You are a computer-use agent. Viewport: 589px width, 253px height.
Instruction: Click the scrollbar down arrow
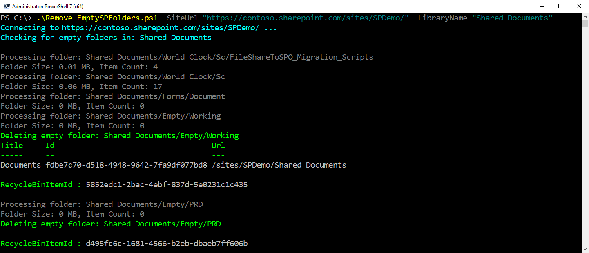click(585, 249)
